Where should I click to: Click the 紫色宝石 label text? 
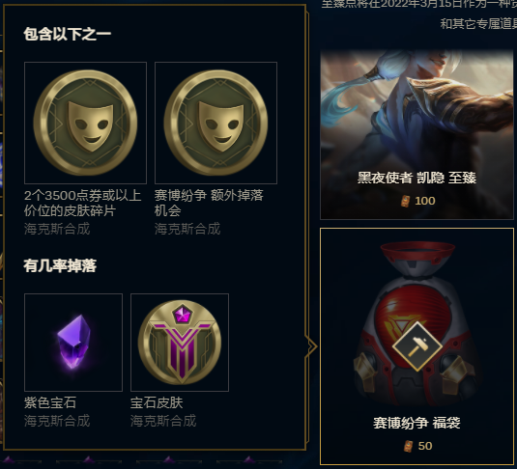tap(50, 402)
